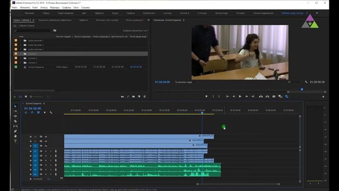Click Automate to Sequence in Project panel

tap(122, 97)
